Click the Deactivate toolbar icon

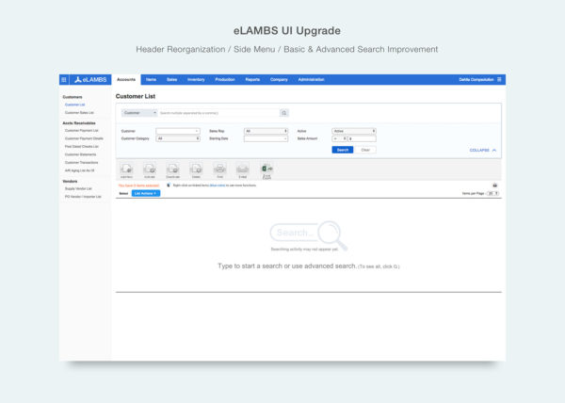[173, 170]
